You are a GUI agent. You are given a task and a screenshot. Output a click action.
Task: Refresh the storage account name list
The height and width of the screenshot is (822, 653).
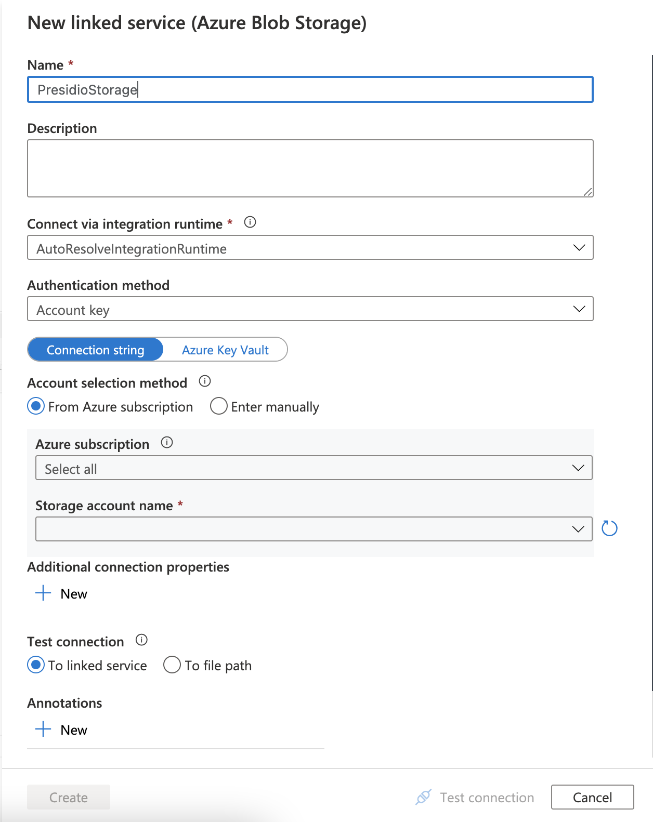(609, 528)
